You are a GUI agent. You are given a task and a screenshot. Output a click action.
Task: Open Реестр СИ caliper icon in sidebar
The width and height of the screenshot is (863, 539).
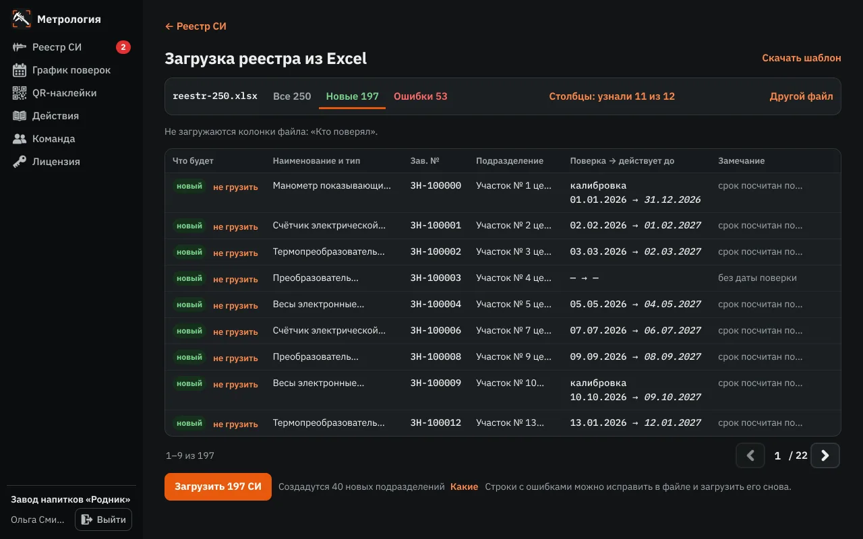(20, 47)
